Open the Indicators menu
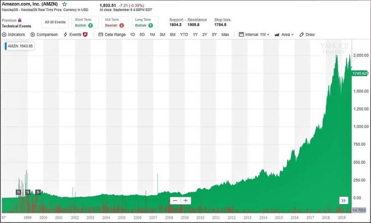Viewport: 371px width, 223px height. click(x=13, y=35)
